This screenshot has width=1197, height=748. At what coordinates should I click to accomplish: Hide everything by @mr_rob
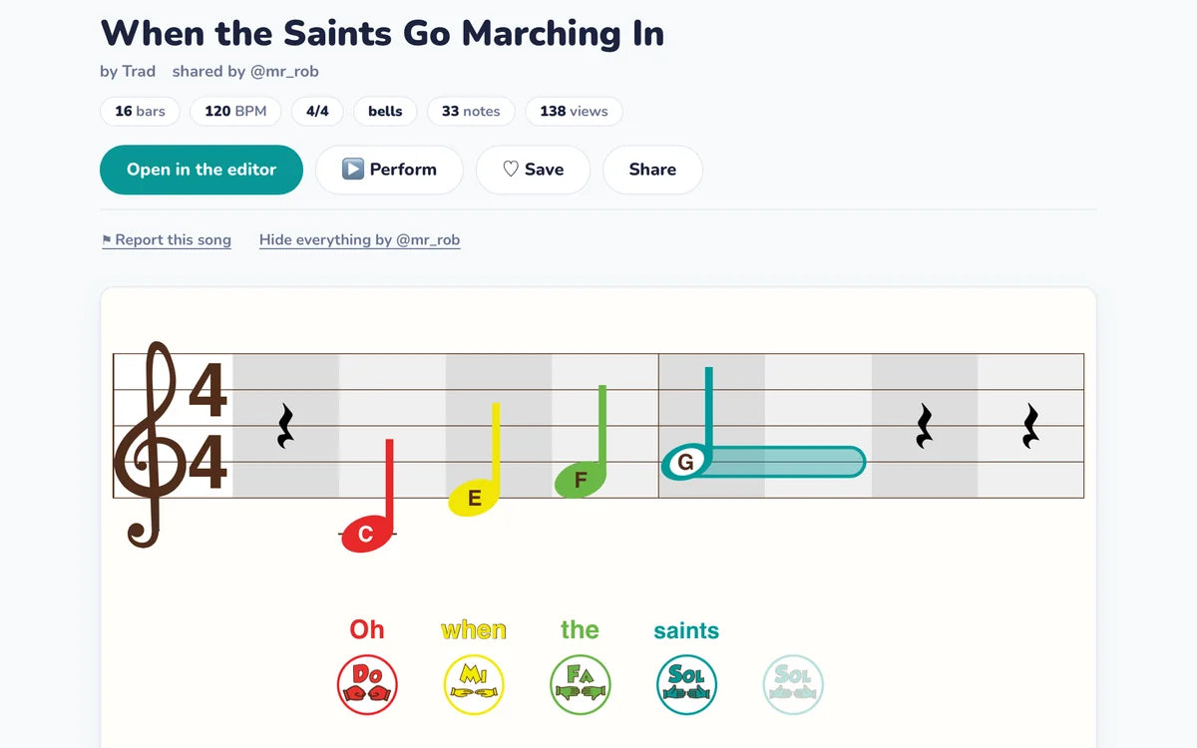pyautogui.click(x=359, y=239)
